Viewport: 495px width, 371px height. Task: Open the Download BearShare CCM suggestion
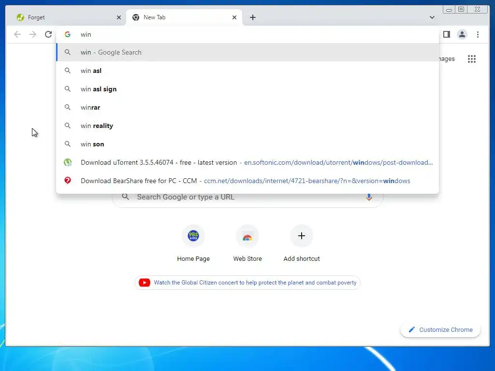(x=247, y=181)
